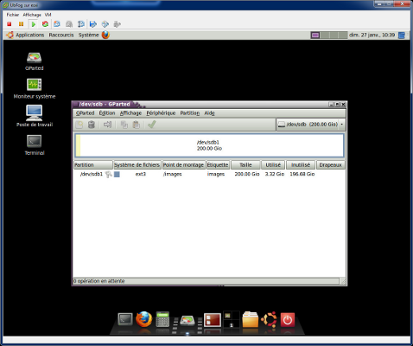The height and width of the screenshot is (346, 413).
Task: Open the snapshot manager icon in VM toolbar
Action: pos(81,24)
